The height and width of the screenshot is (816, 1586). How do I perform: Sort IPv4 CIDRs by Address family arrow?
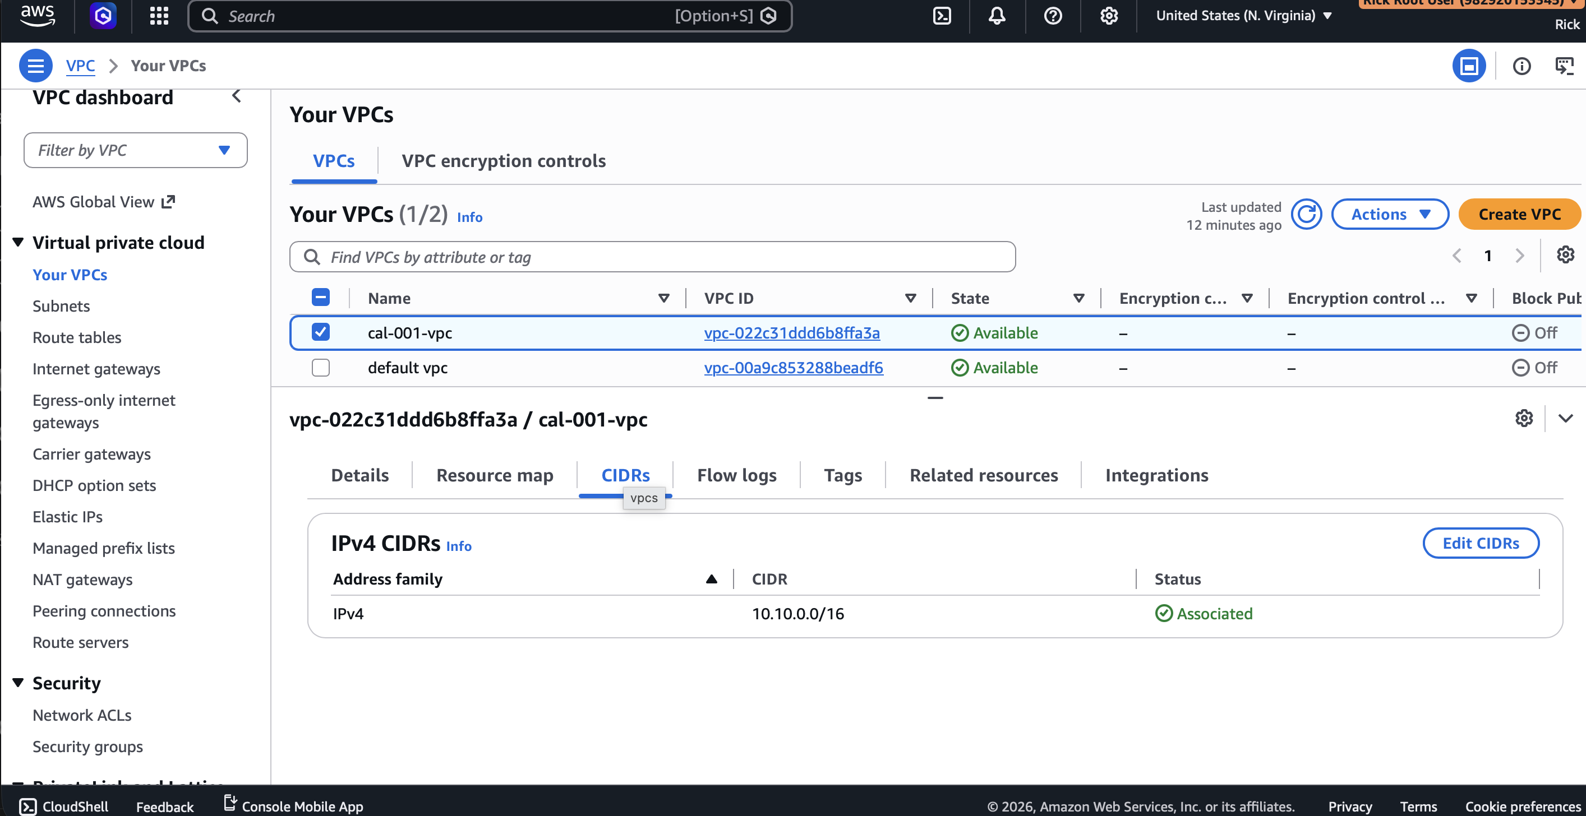711,579
